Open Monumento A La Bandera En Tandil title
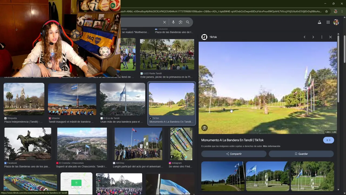The height and width of the screenshot is (195, 346). click(232, 140)
